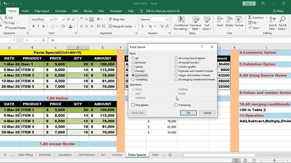Viewport: 291px width, 163px height.
Task: Toggle Bold formatting
Action: (33, 26)
